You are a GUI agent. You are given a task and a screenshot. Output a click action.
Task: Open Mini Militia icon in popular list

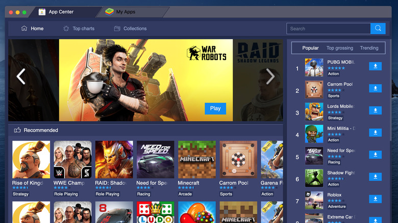(x=314, y=134)
